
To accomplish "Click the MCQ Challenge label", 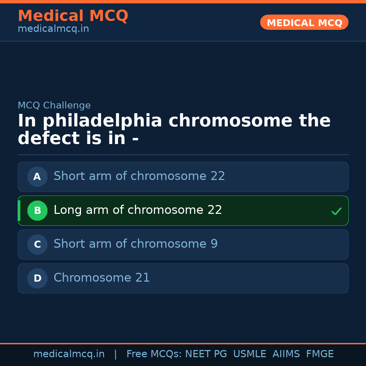I will (54, 105).
